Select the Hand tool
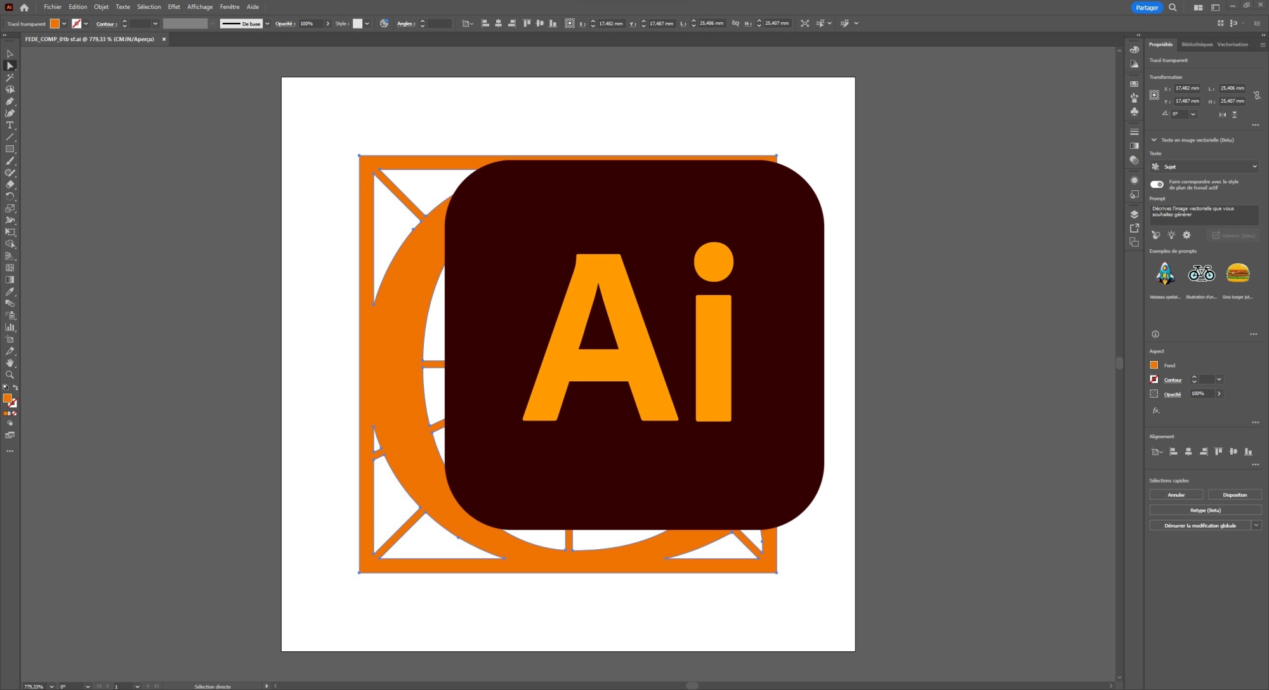The image size is (1269, 690). [10, 363]
